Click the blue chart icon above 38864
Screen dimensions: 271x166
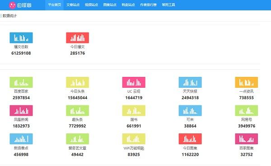click(x=190, y=110)
